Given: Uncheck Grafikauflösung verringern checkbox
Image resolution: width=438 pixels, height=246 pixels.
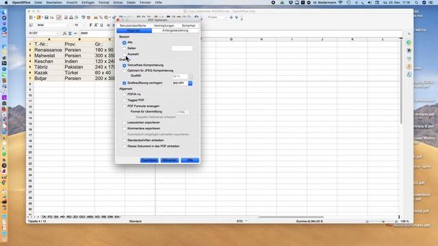Looking at the screenshot, I should click(x=125, y=83).
